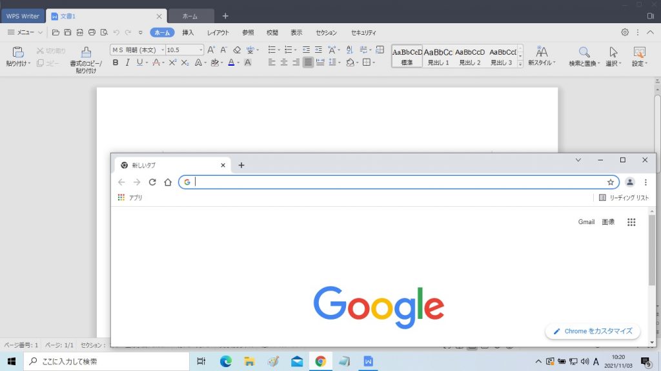Toggle character shading A icon in WPS
Screen dimensions: 661x371
248,62
